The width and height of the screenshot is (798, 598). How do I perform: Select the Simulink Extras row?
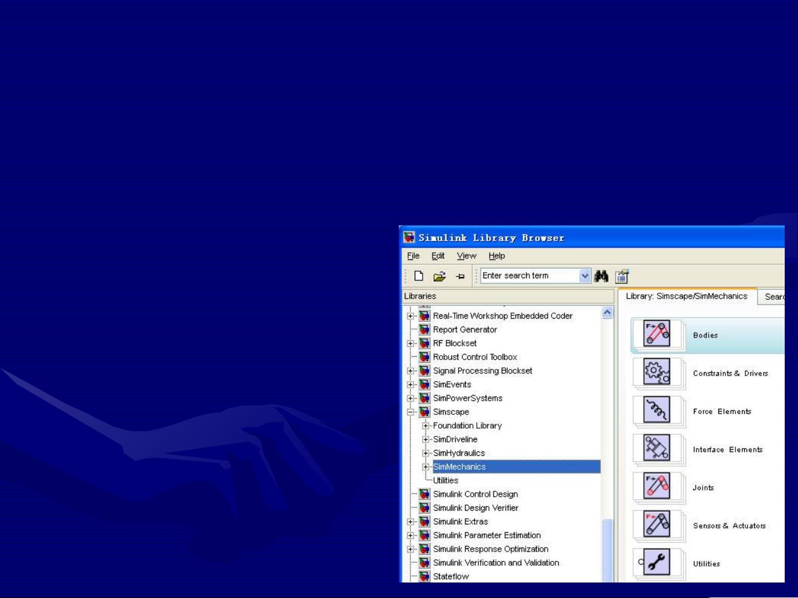pos(460,522)
